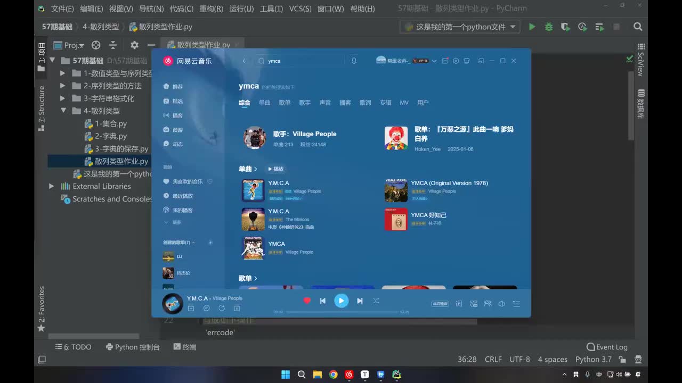Run with coverage in PyCharm toolbar

(565, 27)
